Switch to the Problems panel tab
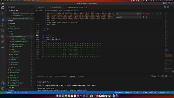The width and height of the screenshot is (174, 98). click(40, 76)
